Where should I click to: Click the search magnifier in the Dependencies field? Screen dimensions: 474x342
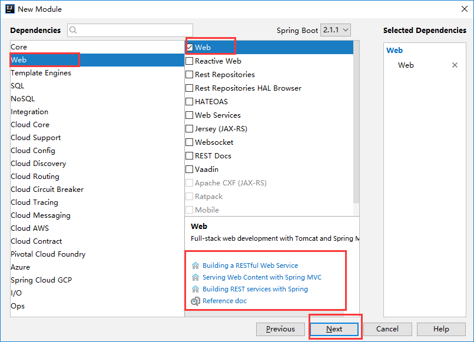coord(72,29)
